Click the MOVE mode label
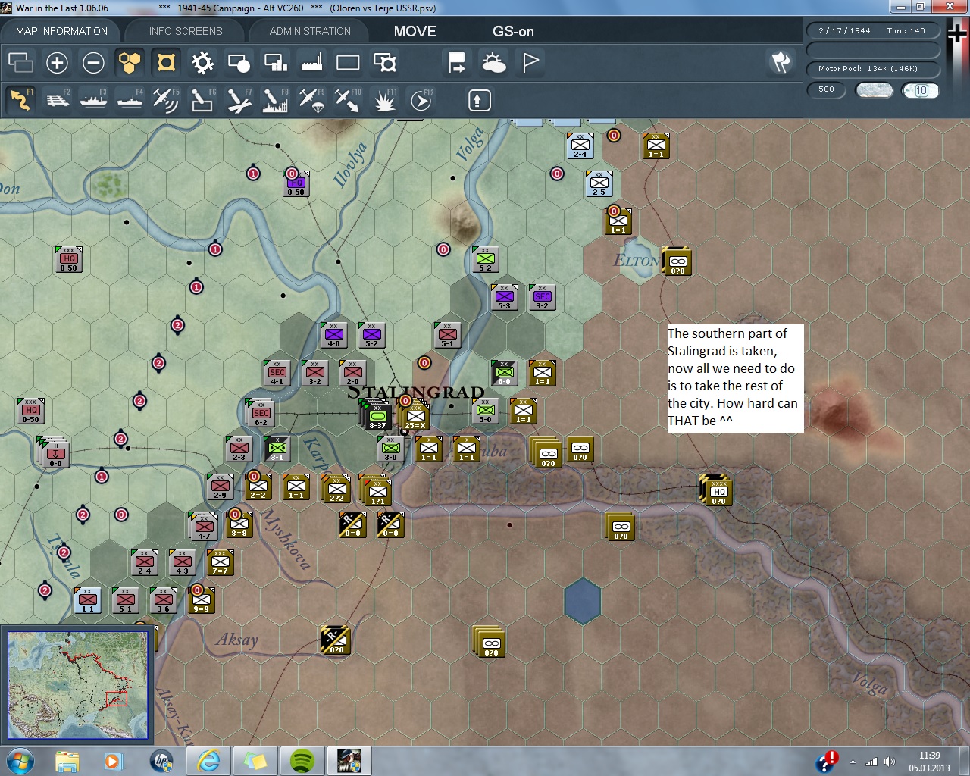This screenshot has width=970, height=776. coord(415,31)
